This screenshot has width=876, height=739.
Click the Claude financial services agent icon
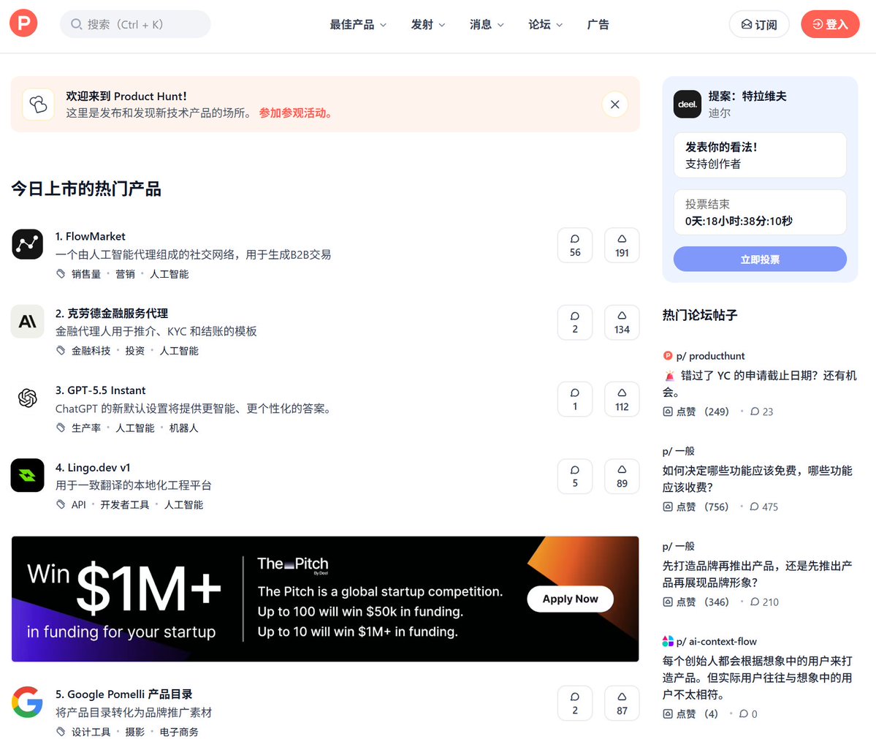pos(27,322)
